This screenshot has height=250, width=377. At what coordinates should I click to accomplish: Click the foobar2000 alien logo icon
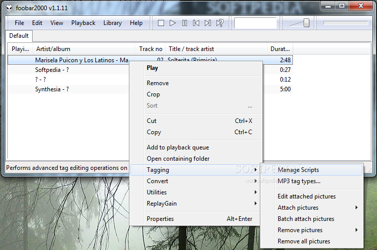tap(9, 8)
